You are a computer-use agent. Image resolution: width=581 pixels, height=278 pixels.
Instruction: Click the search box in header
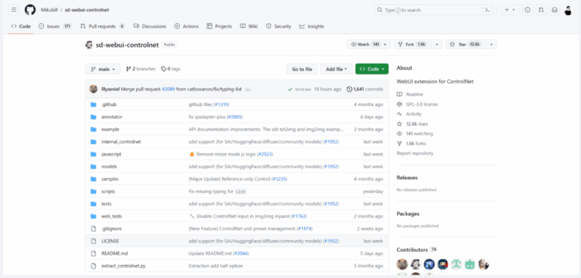click(433, 10)
